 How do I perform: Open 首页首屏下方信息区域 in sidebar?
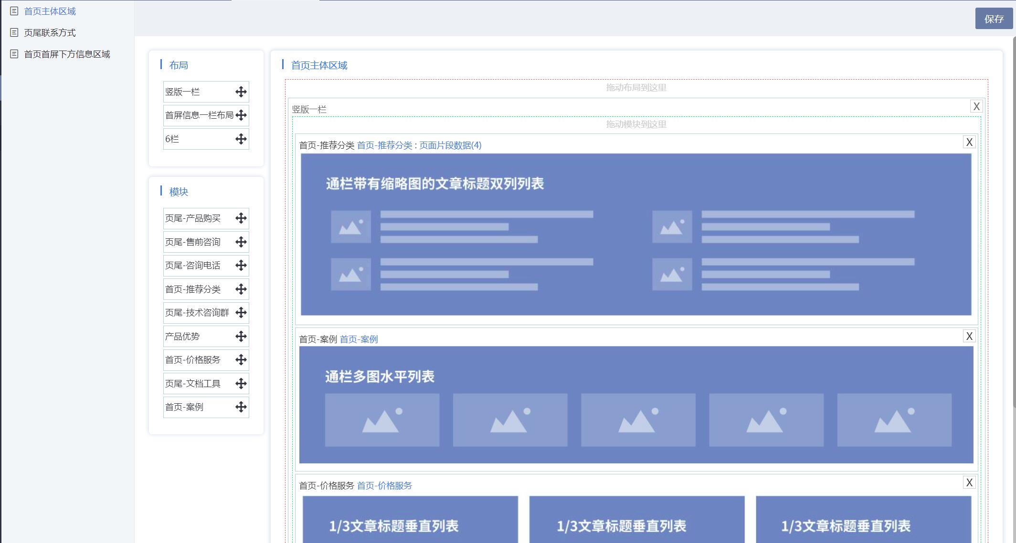click(x=67, y=54)
